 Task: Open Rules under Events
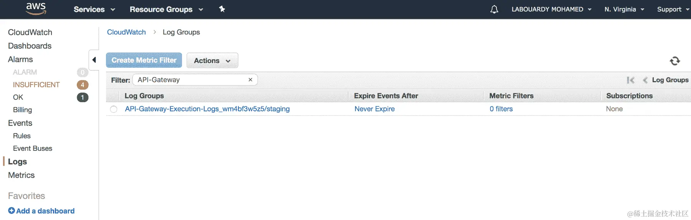click(x=22, y=136)
